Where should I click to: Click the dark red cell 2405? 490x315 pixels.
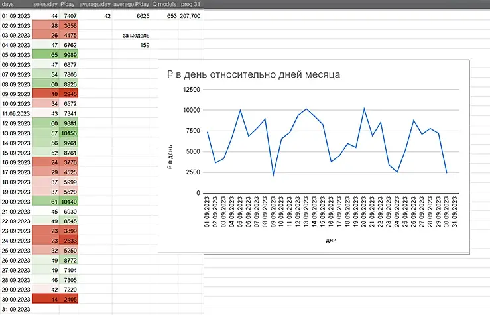click(x=69, y=299)
